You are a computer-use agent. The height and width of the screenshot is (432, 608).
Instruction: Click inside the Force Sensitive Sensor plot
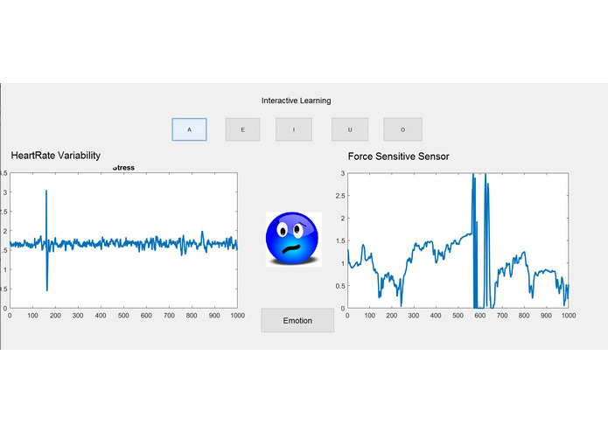(x=458, y=240)
